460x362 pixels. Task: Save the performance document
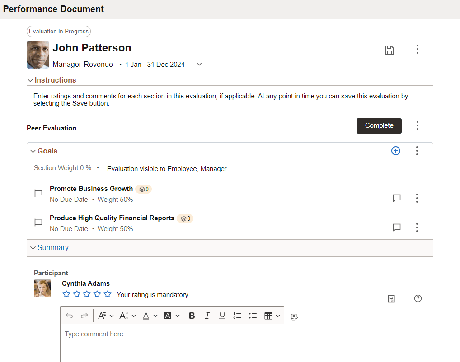[x=390, y=50]
